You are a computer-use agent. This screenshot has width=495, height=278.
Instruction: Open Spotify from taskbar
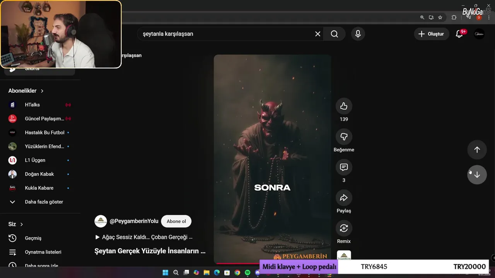247,273
